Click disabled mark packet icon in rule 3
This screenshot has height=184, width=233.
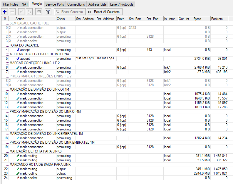pos(18,41)
